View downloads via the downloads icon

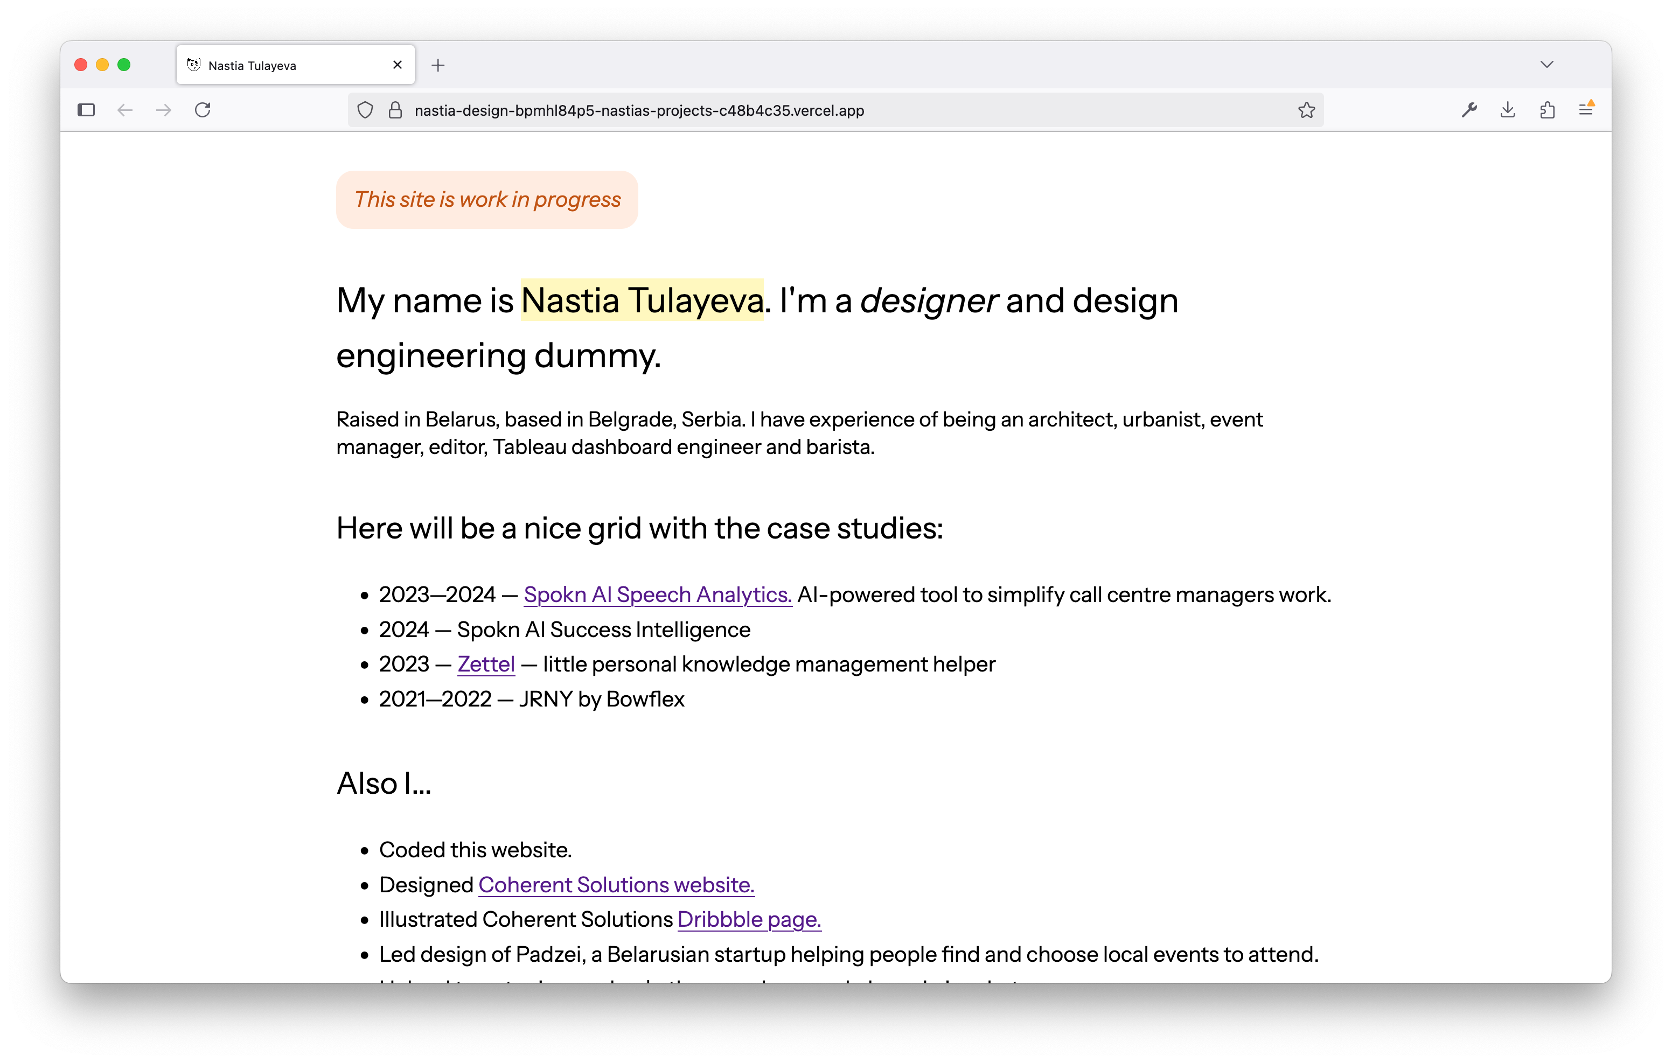pos(1508,110)
